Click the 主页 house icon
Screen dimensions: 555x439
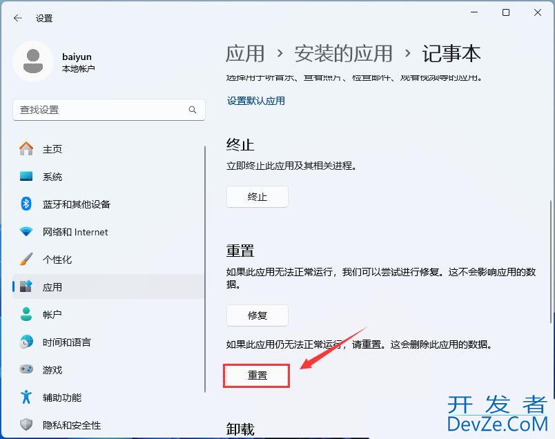tap(26, 148)
